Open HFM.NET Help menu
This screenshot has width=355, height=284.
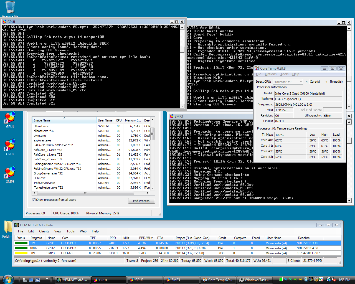pos(95,231)
